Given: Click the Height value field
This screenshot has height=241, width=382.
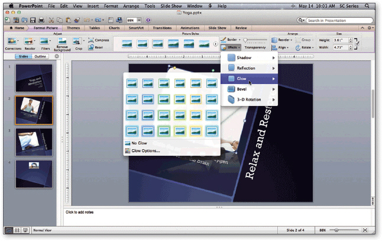Looking at the screenshot, I should point(341,40).
